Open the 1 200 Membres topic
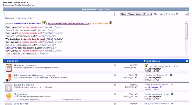The width and height of the screenshot is (192, 105). click(162, 67)
